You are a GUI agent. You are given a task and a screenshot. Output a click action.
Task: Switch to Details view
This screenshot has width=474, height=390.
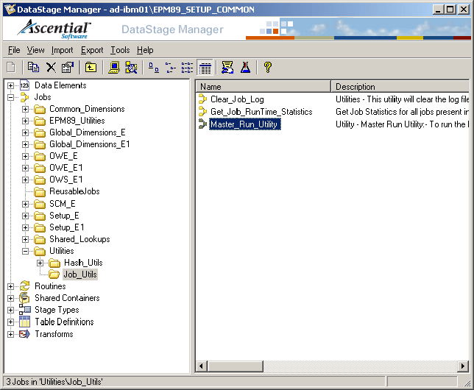pyautogui.click(x=205, y=67)
